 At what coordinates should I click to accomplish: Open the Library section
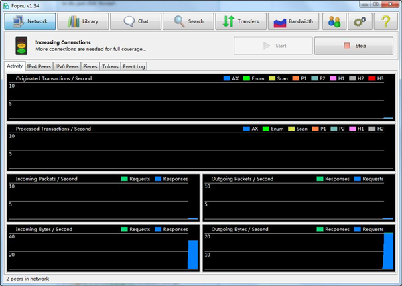point(82,21)
